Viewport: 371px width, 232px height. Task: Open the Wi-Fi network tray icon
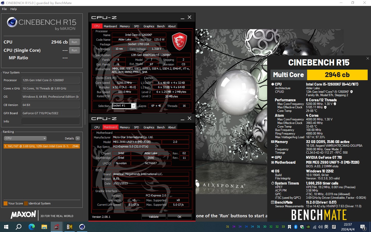pyautogui.click(x=314, y=227)
